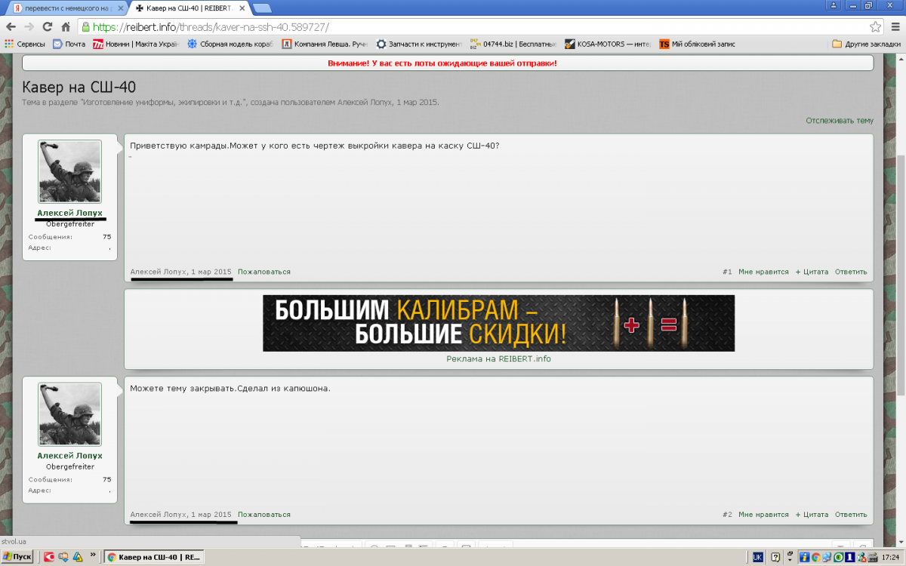
Task: Click the browser forward arrow
Action: pyautogui.click(x=29, y=26)
